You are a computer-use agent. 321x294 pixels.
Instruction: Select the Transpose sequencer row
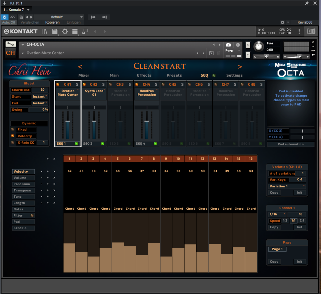[23, 190]
